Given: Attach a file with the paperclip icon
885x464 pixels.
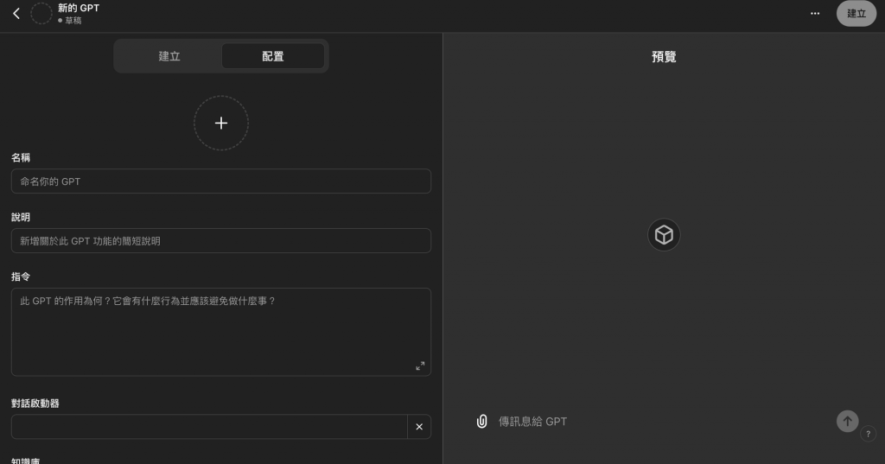Looking at the screenshot, I should 481,421.
